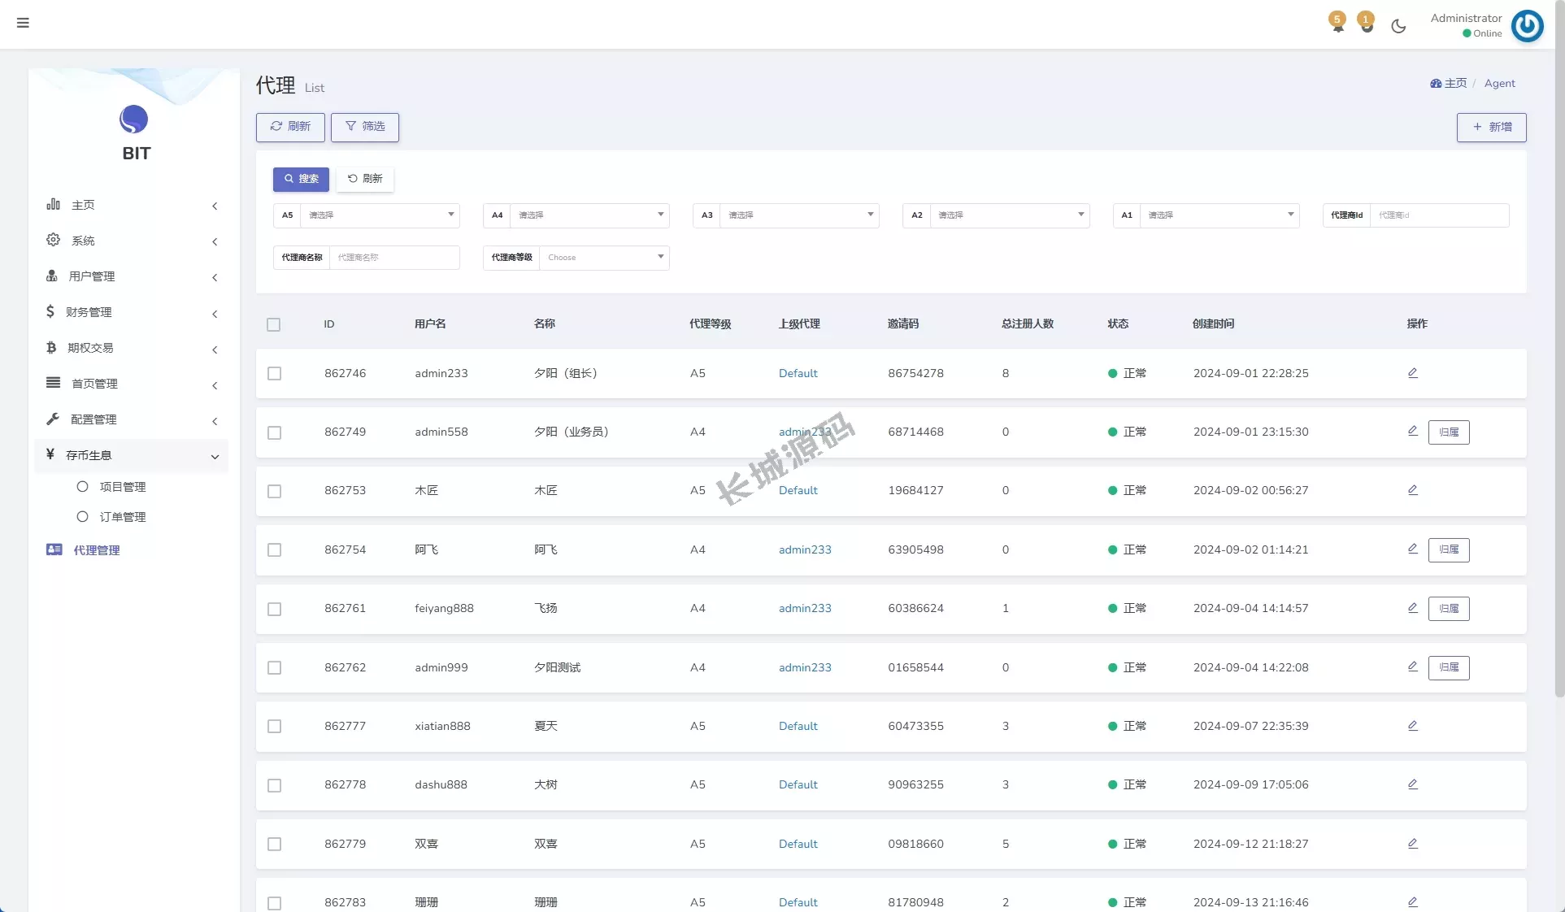Click the 筛选 filter button

tap(365, 127)
